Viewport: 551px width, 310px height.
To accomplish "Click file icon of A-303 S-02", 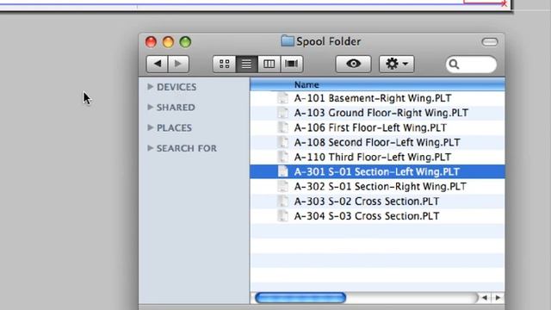I will 282,201.
